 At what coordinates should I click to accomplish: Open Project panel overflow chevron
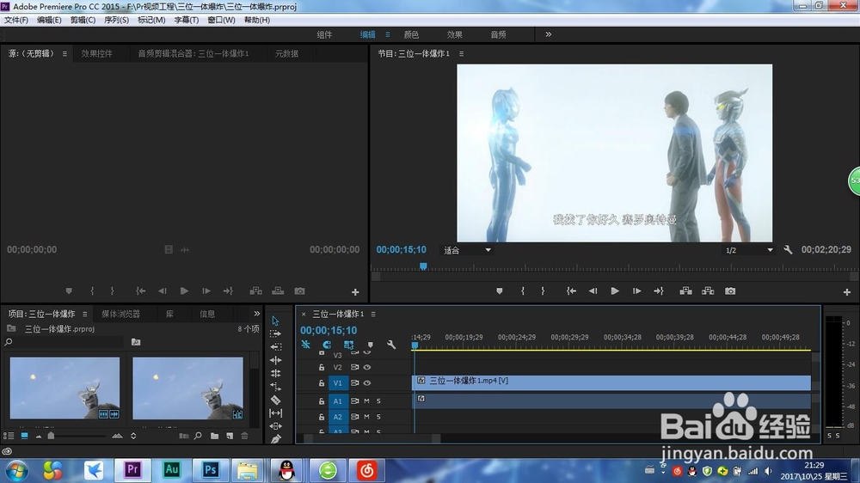coord(256,314)
